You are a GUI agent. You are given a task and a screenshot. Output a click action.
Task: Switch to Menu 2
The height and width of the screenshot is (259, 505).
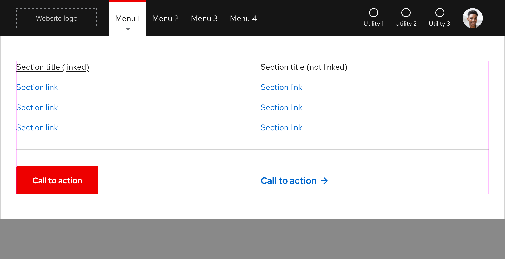click(165, 18)
